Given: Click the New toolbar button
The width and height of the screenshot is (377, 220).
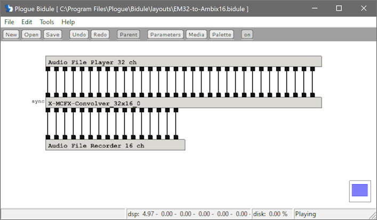Looking at the screenshot, I should (x=11, y=34).
